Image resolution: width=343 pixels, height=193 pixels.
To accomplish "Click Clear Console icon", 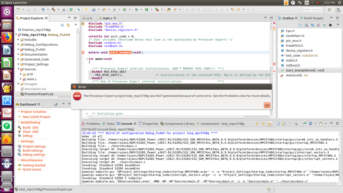I will [296, 124].
